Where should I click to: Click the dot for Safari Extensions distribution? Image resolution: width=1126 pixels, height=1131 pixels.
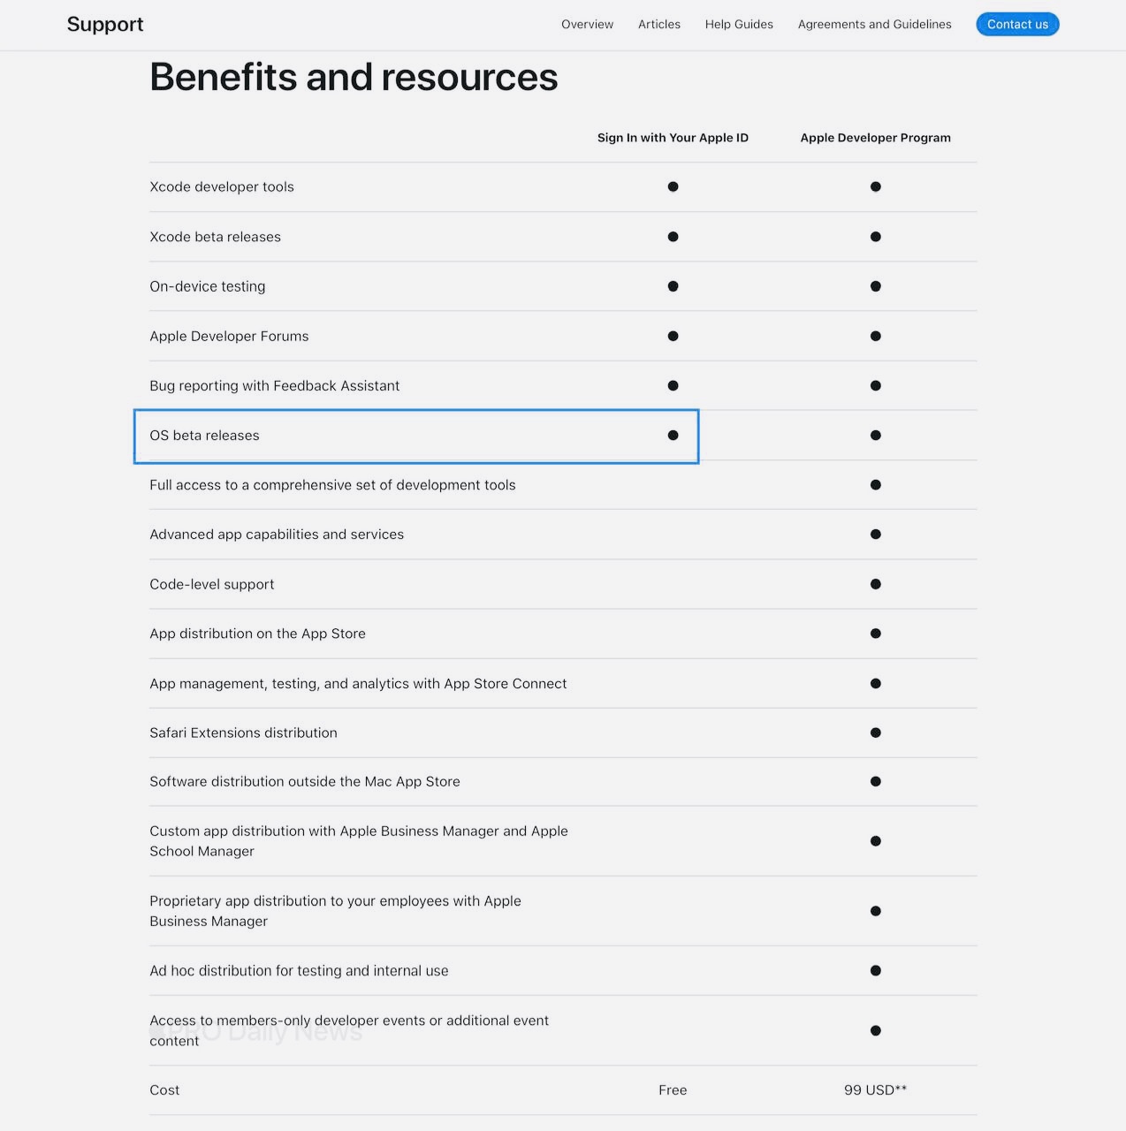[875, 732]
